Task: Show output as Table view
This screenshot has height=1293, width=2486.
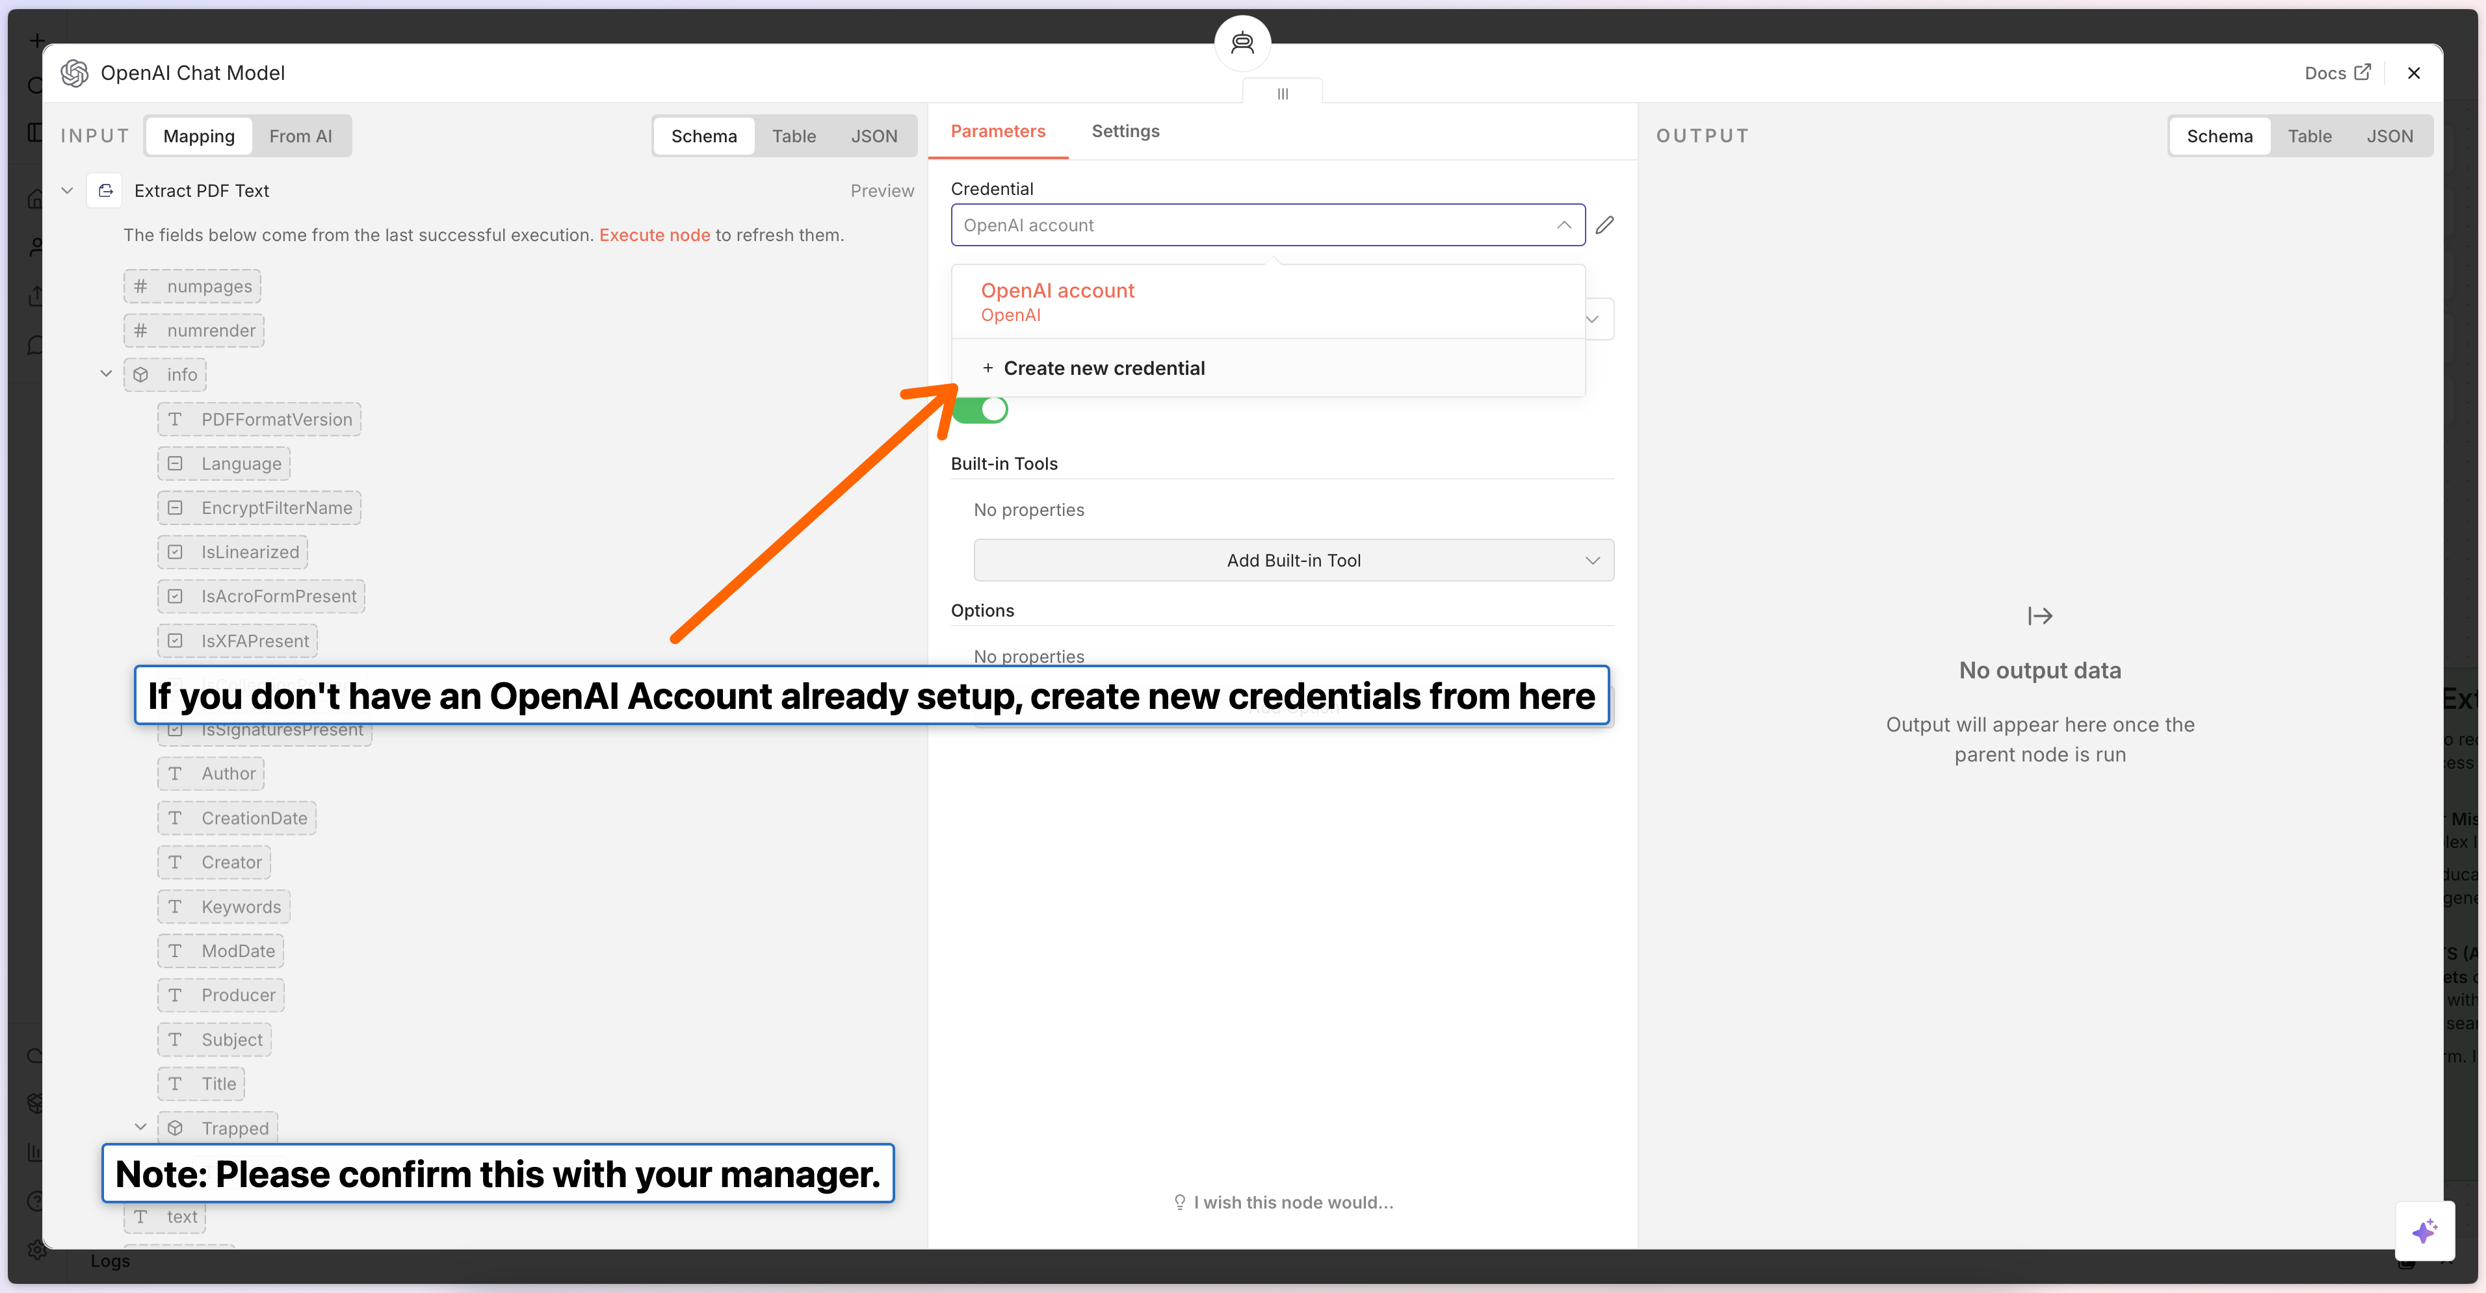Action: (2309, 136)
